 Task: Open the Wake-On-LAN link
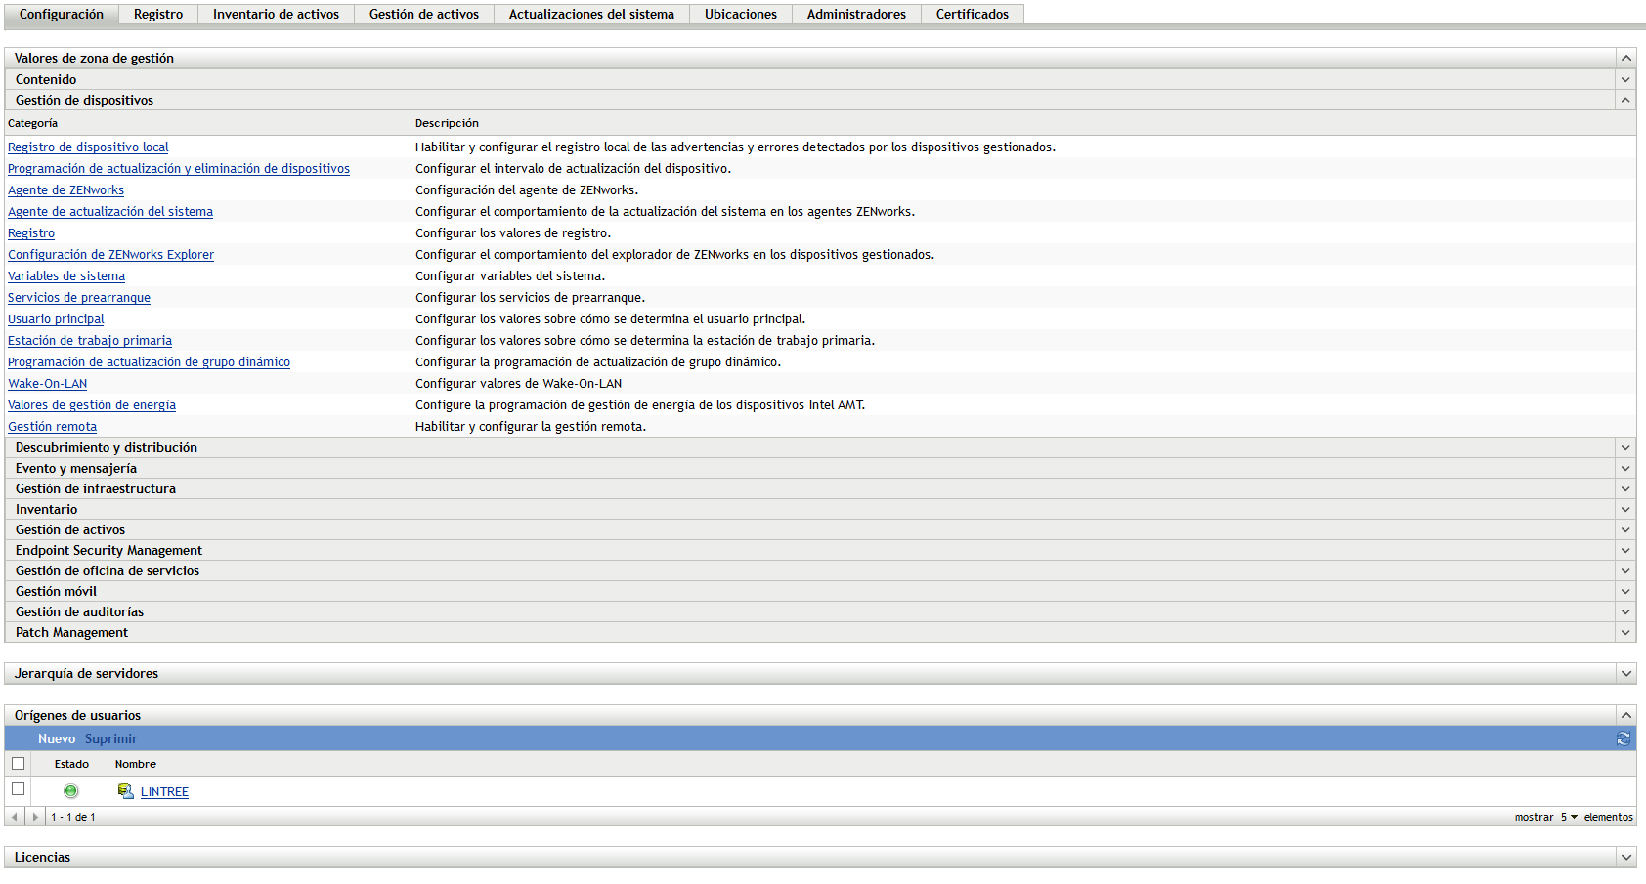[47, 384]
